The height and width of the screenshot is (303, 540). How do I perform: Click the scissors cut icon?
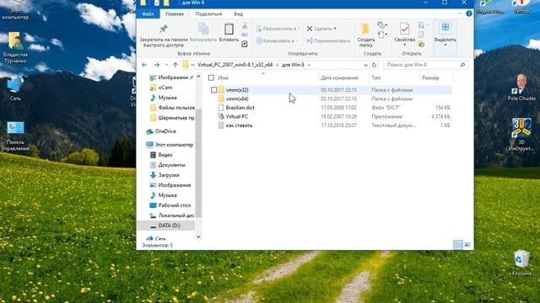[x=245, y=26]
